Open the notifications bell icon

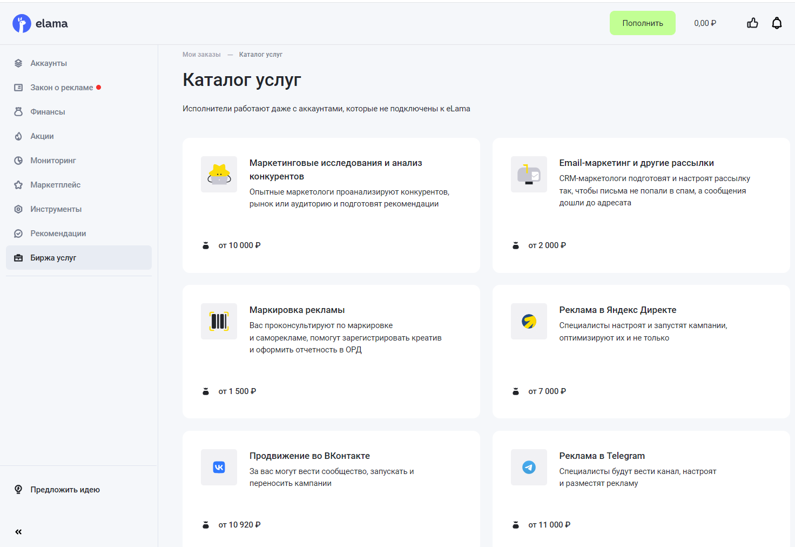777,23
